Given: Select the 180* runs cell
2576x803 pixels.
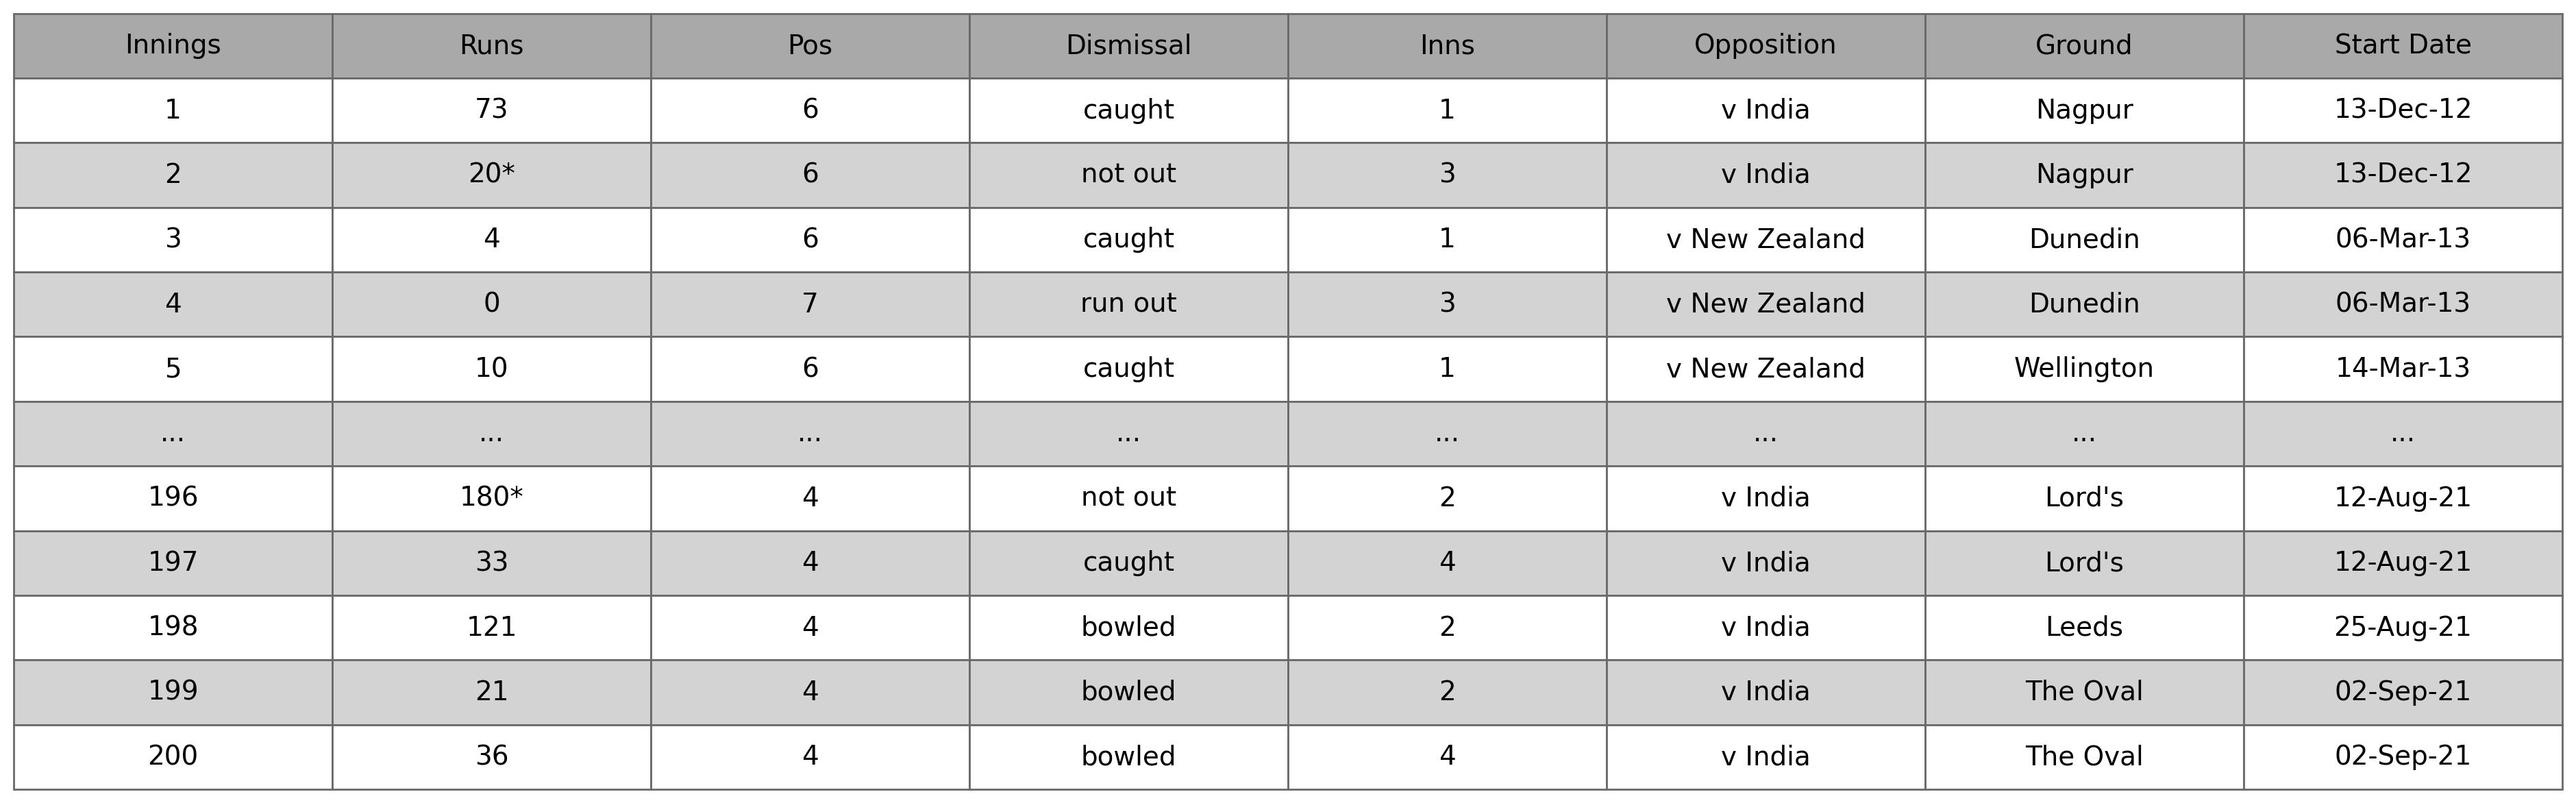Looking at the screenshot, I should click(x=491, y=497).
